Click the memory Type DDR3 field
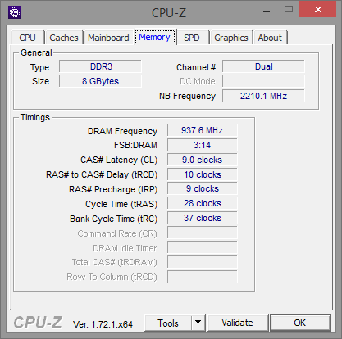Viewport: 342px width, 339px height. tap(100, 66)
